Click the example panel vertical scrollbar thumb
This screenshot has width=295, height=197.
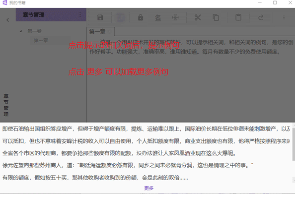coord(294,144)
